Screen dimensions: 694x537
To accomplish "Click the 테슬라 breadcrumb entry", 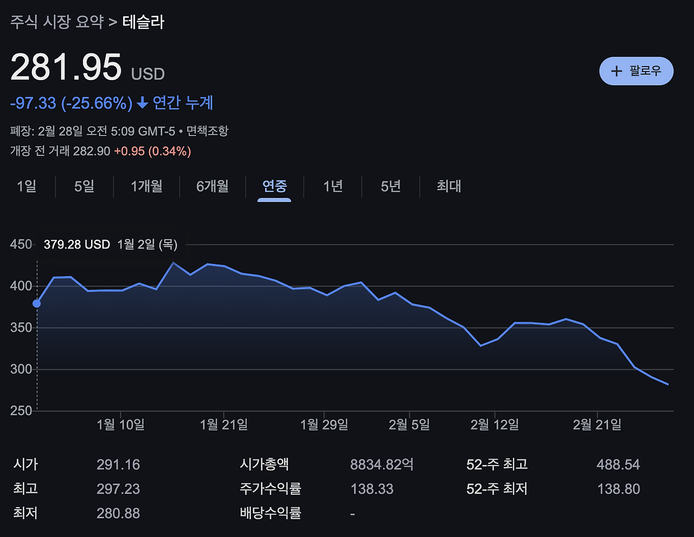I will click(x=143, y=22).
